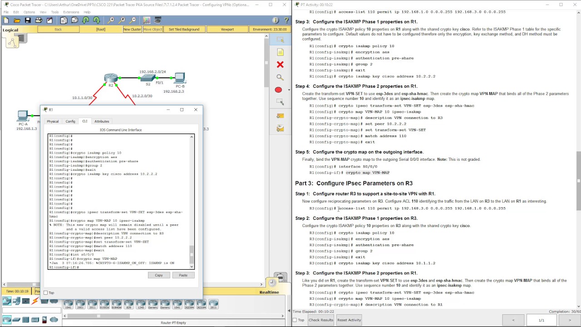Go to previous instruction page arrow
Image resolution: width=581 pixels, height=327 pixels.
tap(513, 320)
